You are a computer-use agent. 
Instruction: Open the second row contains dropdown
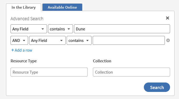pos(79,40)
